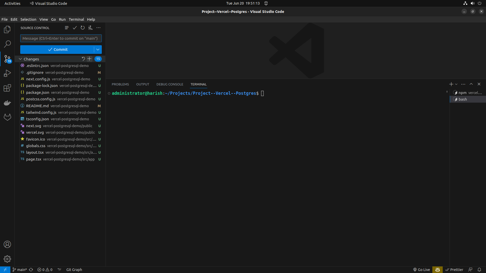486x273 pixels.
Task: Click the 15 changes count badge
Action: [x=98, y=59]
